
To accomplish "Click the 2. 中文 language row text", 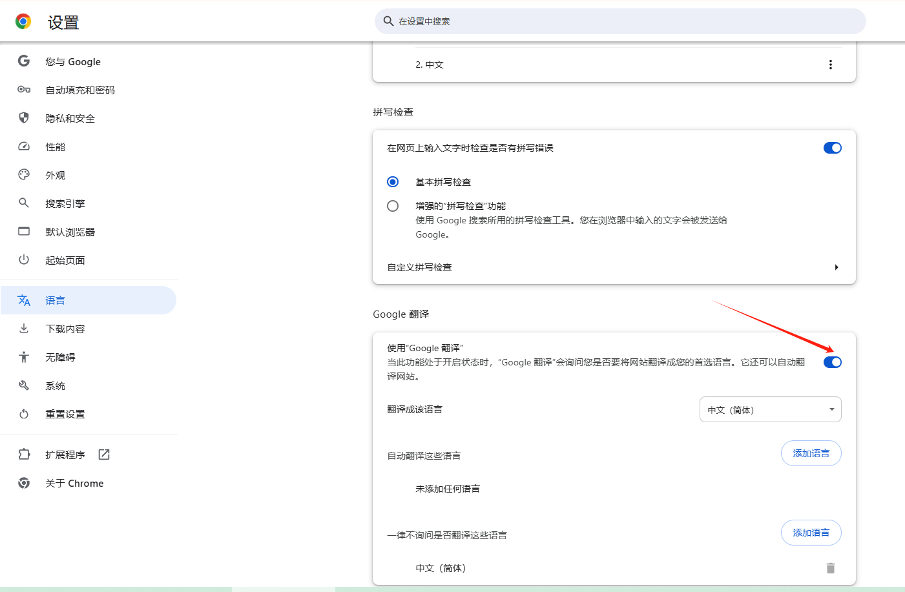I will point(430,65).
